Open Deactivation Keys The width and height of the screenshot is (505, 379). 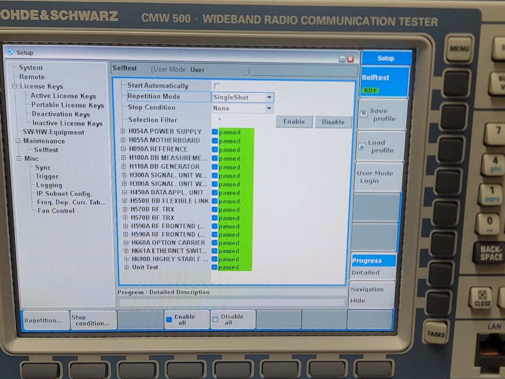click(x=61, y=114)
